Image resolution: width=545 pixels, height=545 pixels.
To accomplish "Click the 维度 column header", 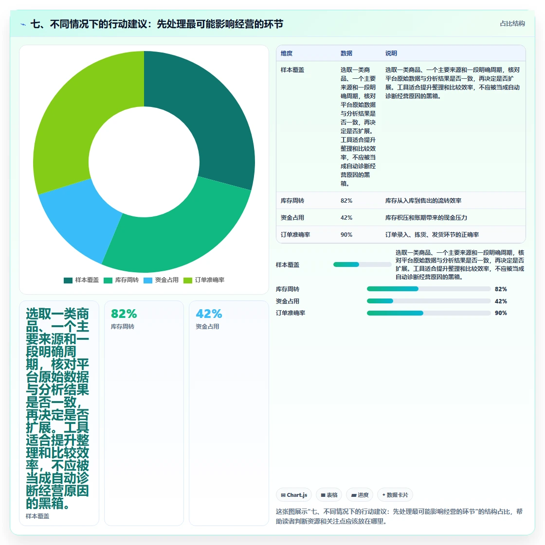I will [287, 53].
